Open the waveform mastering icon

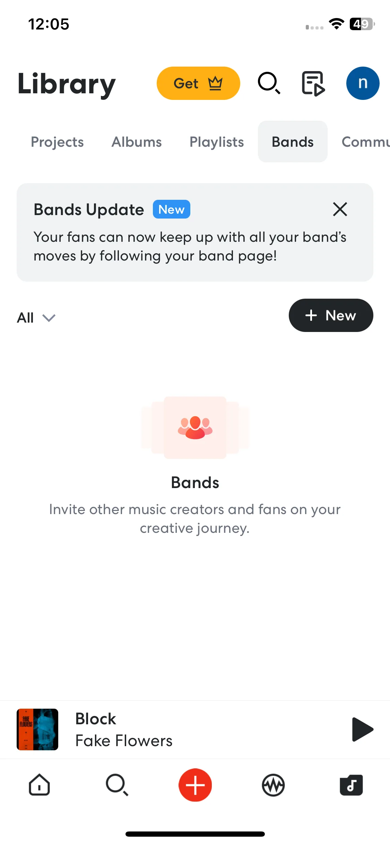tap(273, 785)
